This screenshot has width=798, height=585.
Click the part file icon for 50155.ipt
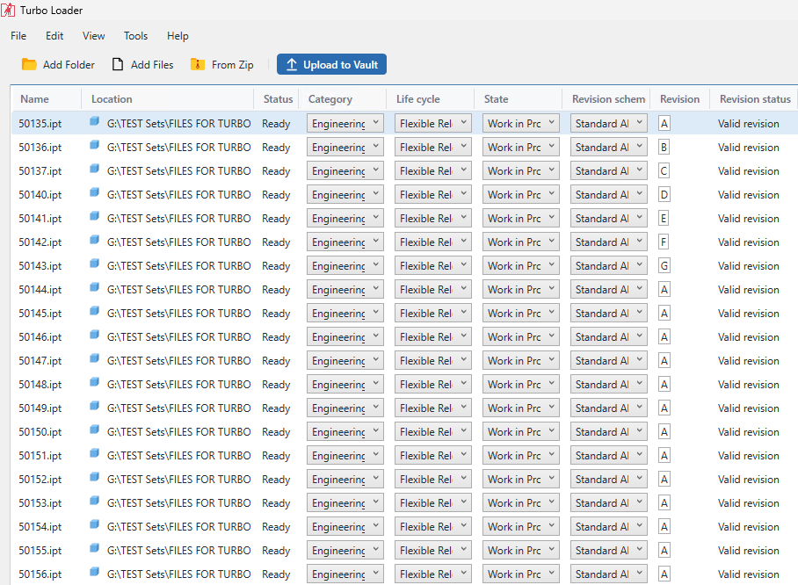click(x=94, y=548)
